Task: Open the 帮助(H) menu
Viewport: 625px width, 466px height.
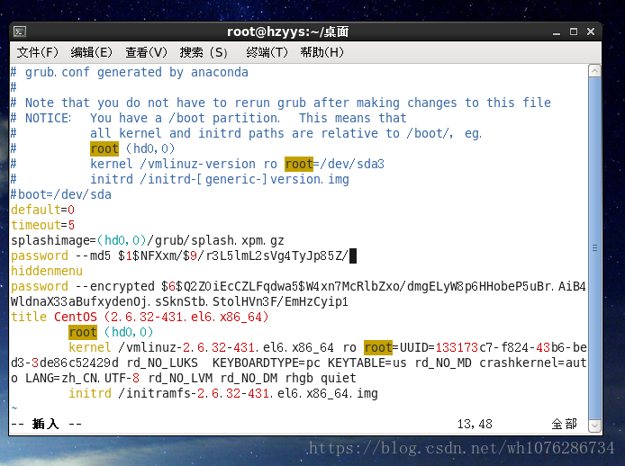Action: [322, 52]
